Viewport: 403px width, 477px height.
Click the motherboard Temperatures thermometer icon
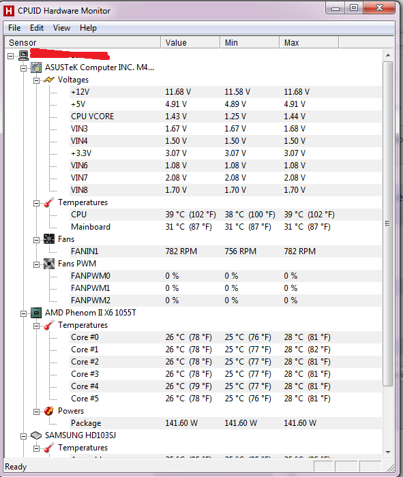click(48, 202)
